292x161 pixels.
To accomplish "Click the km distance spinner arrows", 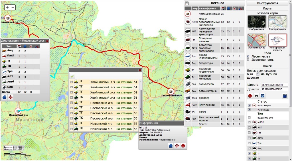I will tap(258, 74).
